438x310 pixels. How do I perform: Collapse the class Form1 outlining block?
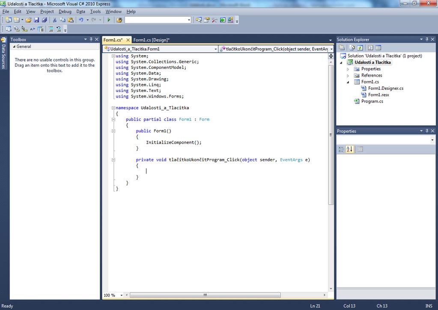[x=113, y=119]
